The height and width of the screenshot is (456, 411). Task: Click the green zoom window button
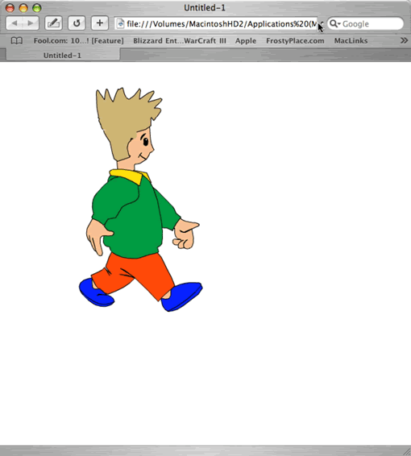[37, 8]
